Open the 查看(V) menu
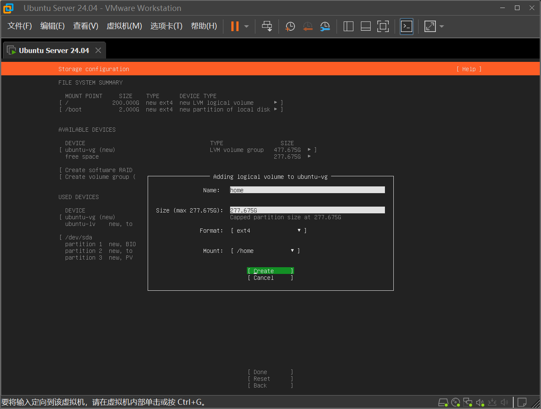The height and width of the screenshot is (409, 541). [x=85, y=26]
